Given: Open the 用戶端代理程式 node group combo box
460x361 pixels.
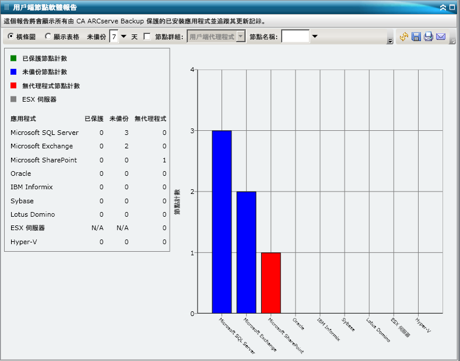Looking at the screenshot, I should tap(216, 37).
